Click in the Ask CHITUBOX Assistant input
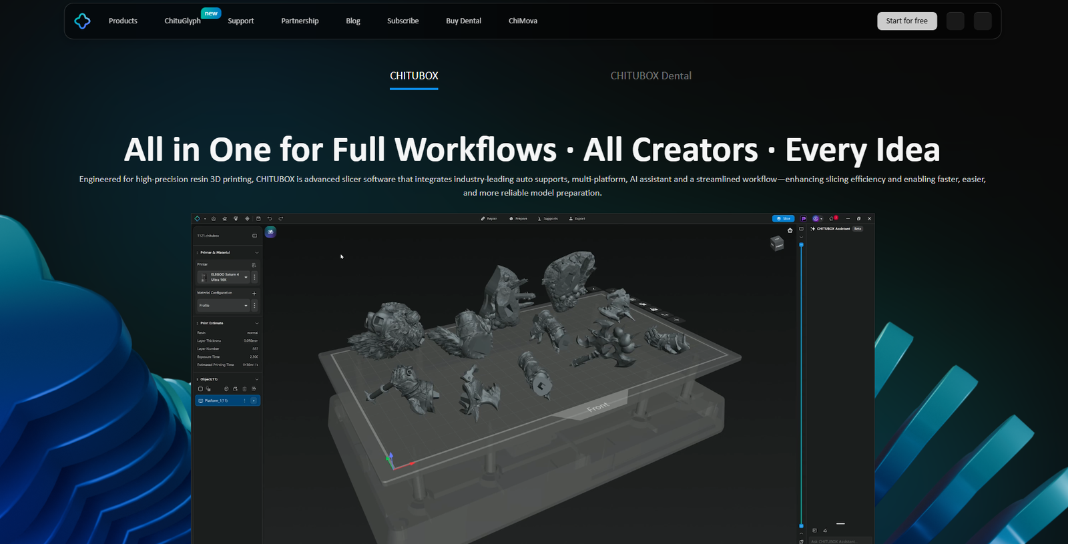Image resolution: width=1068 pixels, height=544 pixels. pos(840,541)
